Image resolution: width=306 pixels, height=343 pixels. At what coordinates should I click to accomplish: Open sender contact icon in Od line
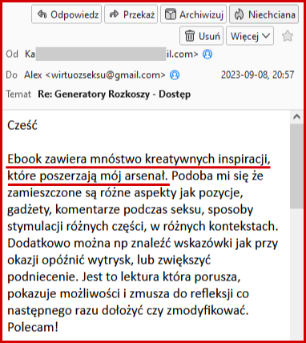[207, 54]
